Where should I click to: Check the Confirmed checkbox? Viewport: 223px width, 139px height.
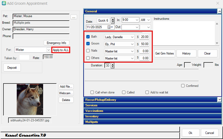click(x=183, y=86)
